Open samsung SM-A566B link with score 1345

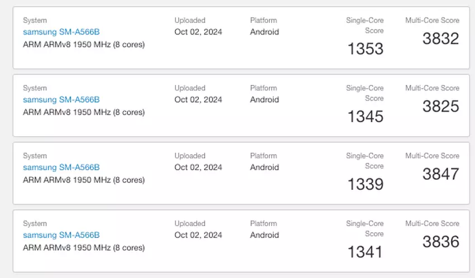pyautogui.click(x=61, y=100)
